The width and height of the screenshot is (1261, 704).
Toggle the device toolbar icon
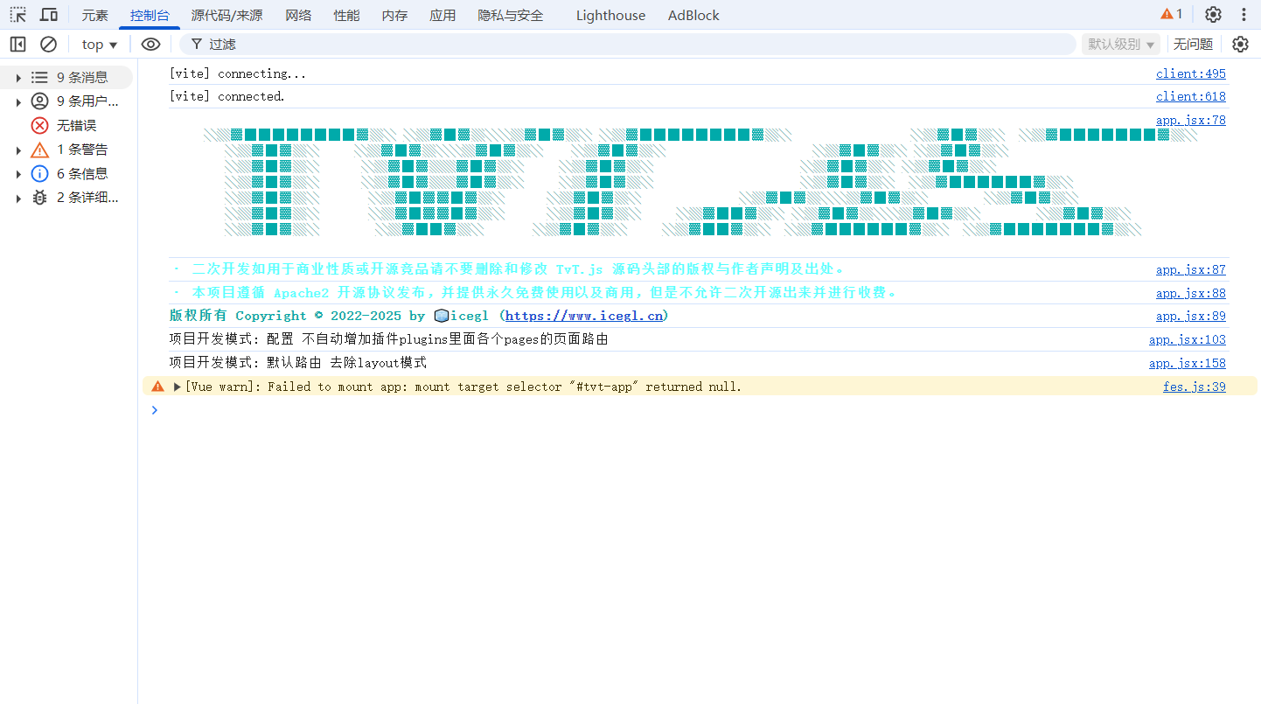(x=50, y=15)
